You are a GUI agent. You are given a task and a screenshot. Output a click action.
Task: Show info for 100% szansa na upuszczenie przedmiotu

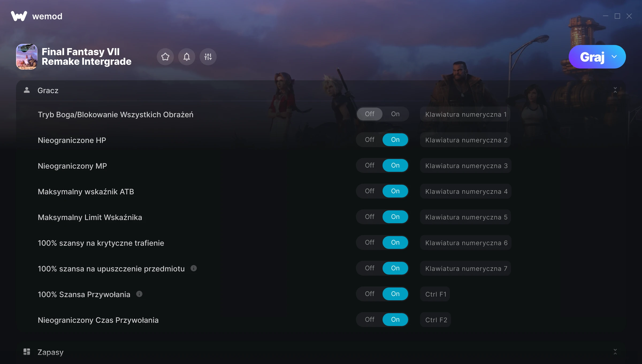tap(194, 268)
